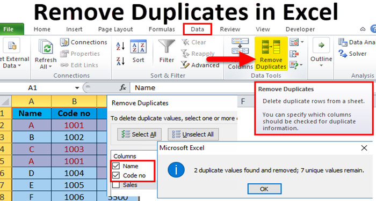The width and height of the screenshot is (376, 201).
Task: Click Edit Links
Action: 79,65
